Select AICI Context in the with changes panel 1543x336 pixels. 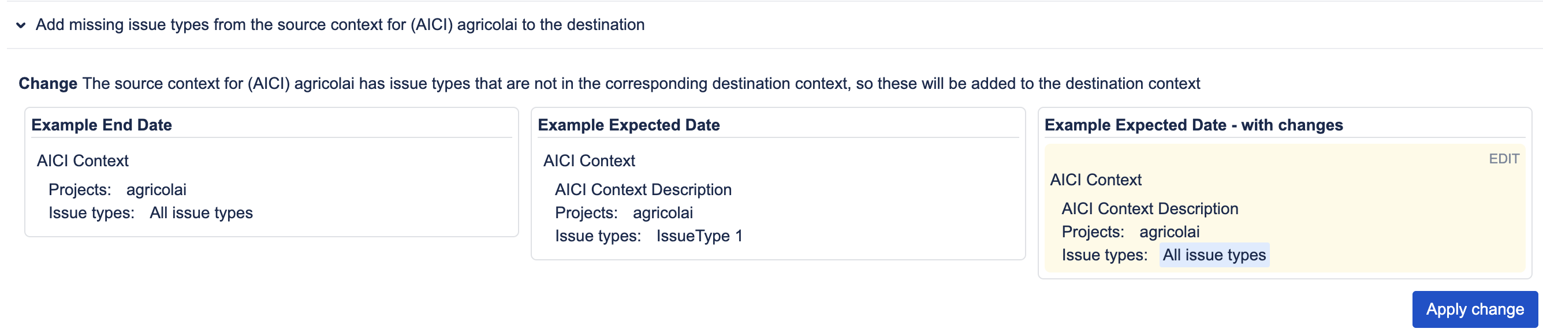(x=1095, y=180)
